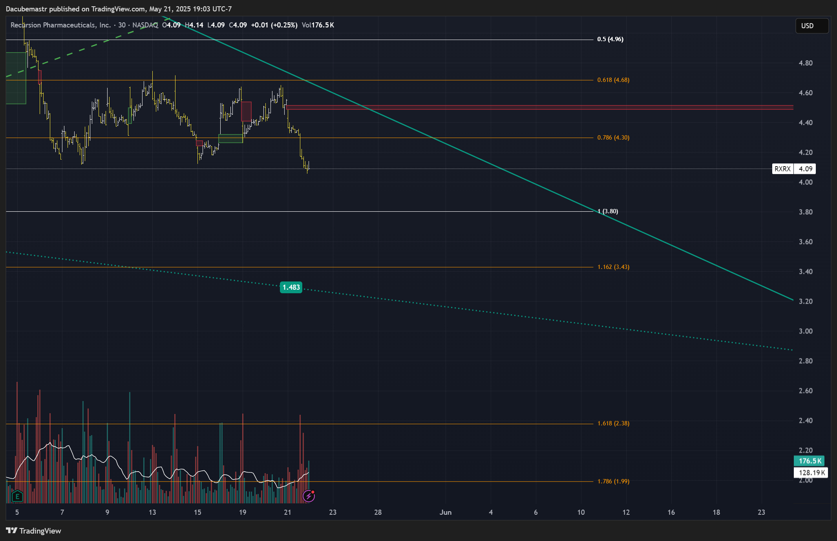
Task: Click the green rectangle near 0.786 level
Action: (x=230, y=138)
